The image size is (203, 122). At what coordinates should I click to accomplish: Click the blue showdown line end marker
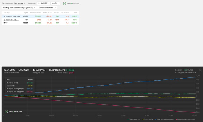click(195, 77)
